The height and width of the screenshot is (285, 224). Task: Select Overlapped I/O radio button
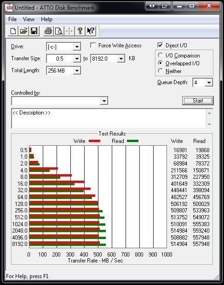coord(160,63)
